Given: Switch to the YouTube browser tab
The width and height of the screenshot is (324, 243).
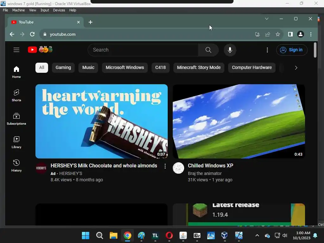Looking at the screenshot, I should (46, 22).
